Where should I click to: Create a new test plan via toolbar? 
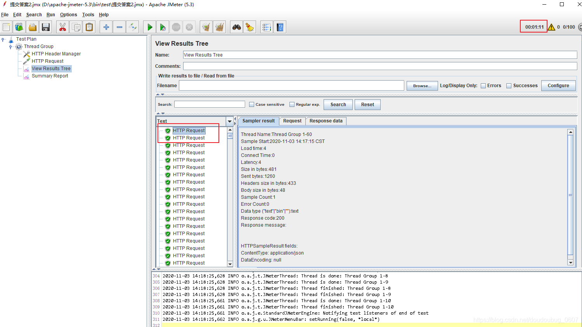7,27
